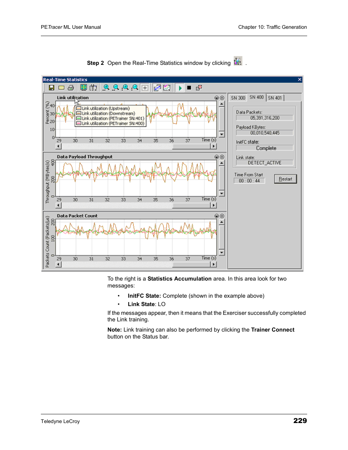348x450 pixels.
Task: Click the Data Payload Throughput horizontal scrollbar thumb
Action: coord(192,206)
